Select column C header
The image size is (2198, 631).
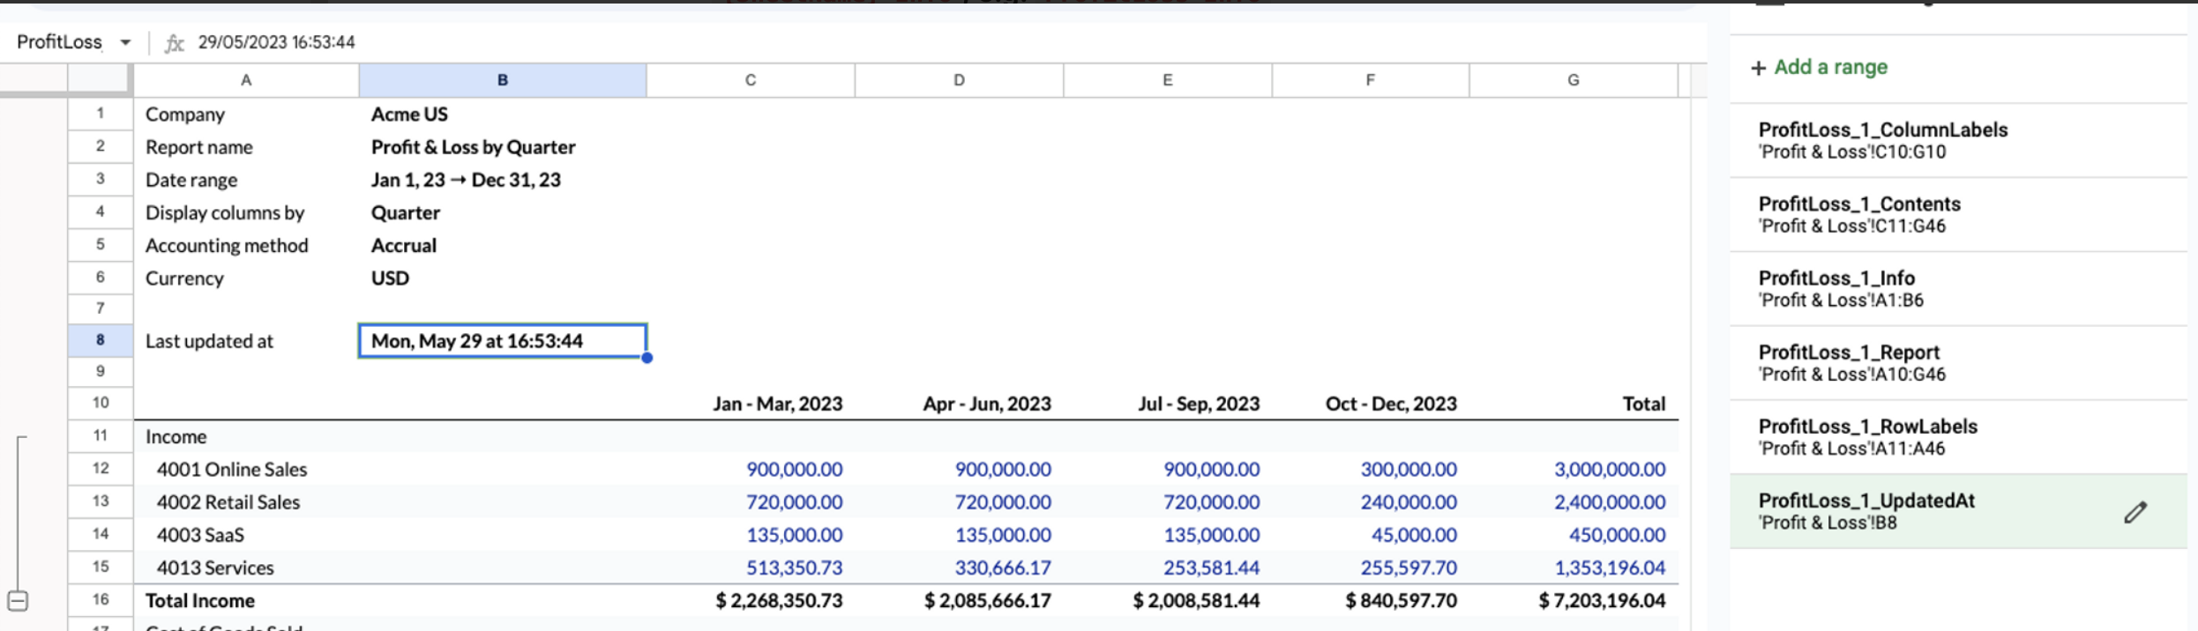(751, 80)
